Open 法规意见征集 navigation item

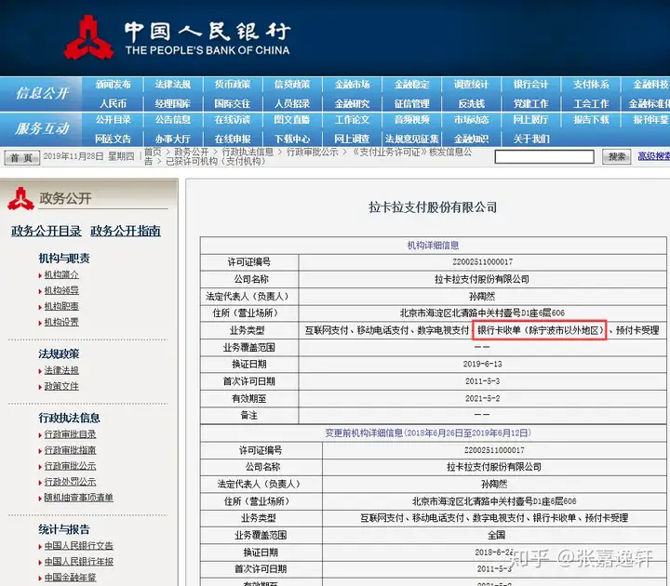coord(412,139)
